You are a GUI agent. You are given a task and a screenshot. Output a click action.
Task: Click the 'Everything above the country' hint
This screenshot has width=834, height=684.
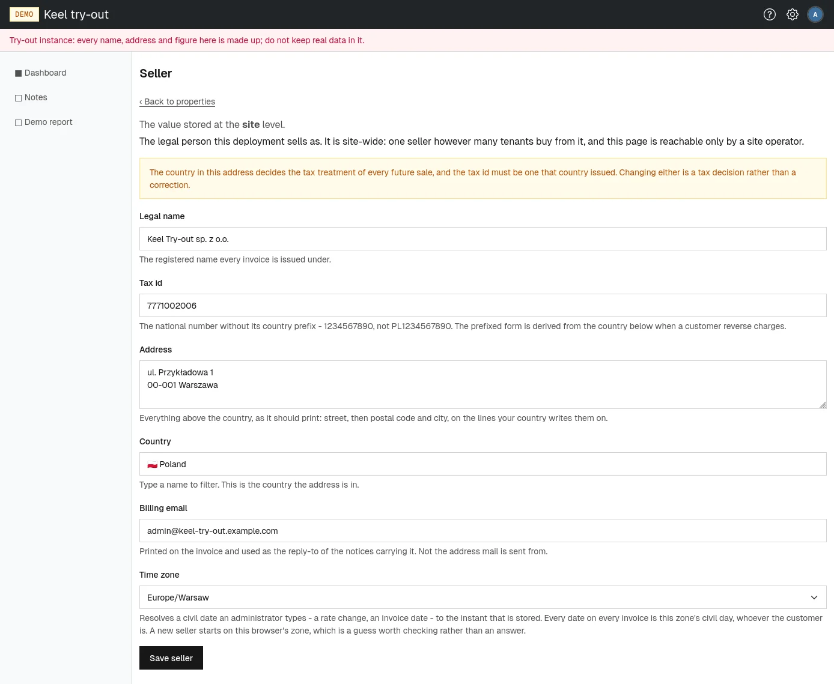pyautogui.click(x=373, y=418)
